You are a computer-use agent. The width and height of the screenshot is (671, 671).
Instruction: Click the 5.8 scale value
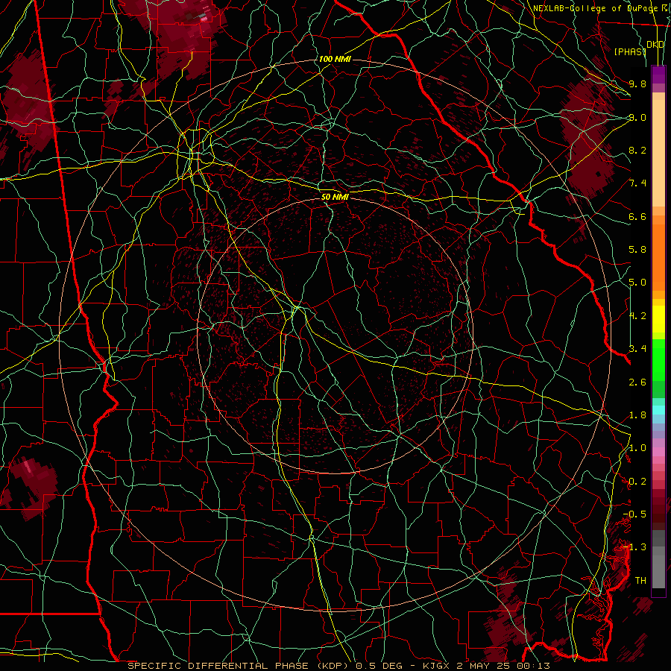tap(637, 250)
